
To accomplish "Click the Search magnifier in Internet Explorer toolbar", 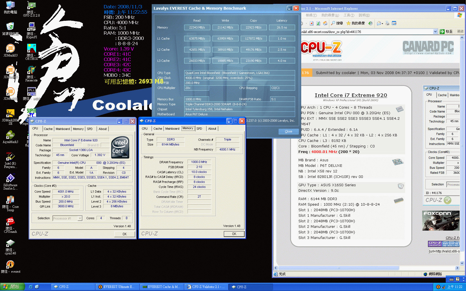I will (337, 23).
